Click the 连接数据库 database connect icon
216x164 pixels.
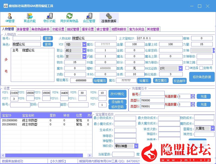[109, 17]
